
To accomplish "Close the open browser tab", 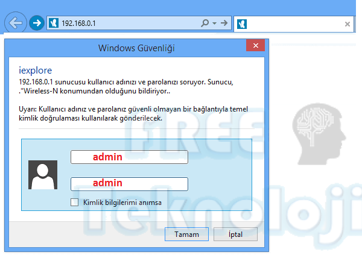I will pos(348,24).
